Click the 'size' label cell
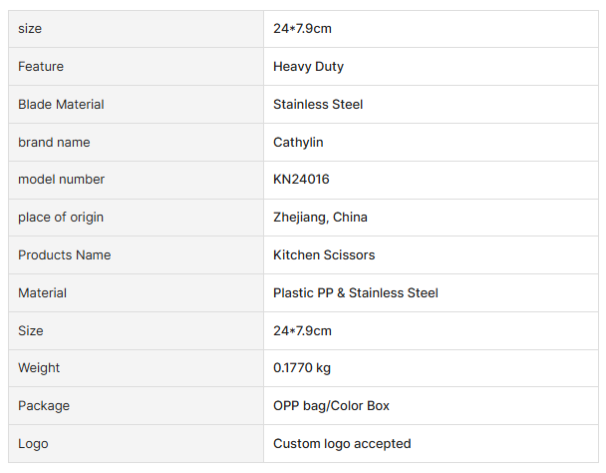 [31, 29]
